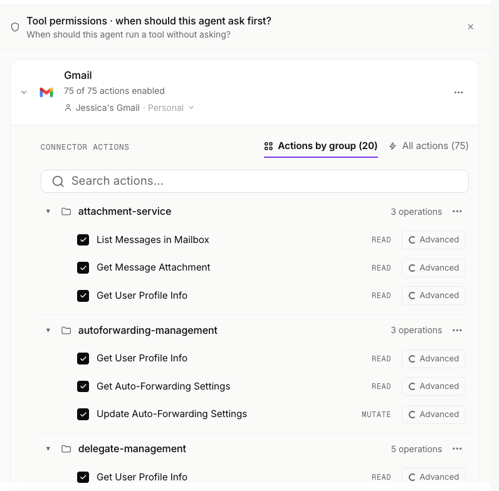Viewport: 499px width, 491px height.
Task: Collapse the Gmail connector section
Action: tap(24, 92)
